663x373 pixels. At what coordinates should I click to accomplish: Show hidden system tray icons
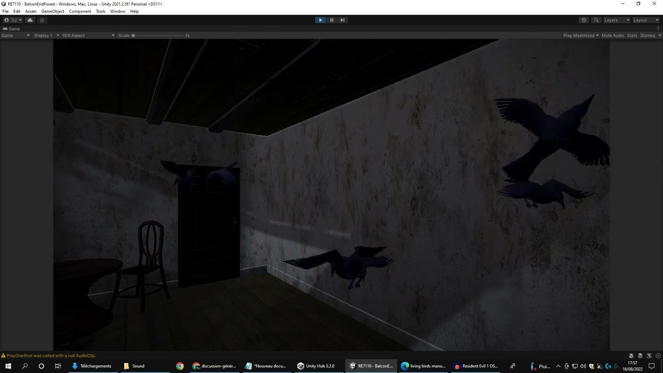558,366
